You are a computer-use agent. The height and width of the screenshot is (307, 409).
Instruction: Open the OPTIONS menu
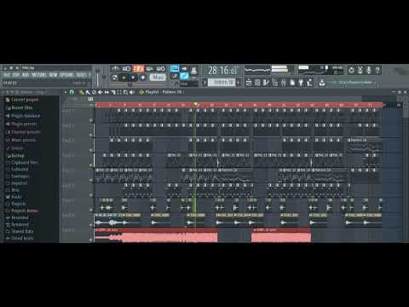tap(66, 75)
